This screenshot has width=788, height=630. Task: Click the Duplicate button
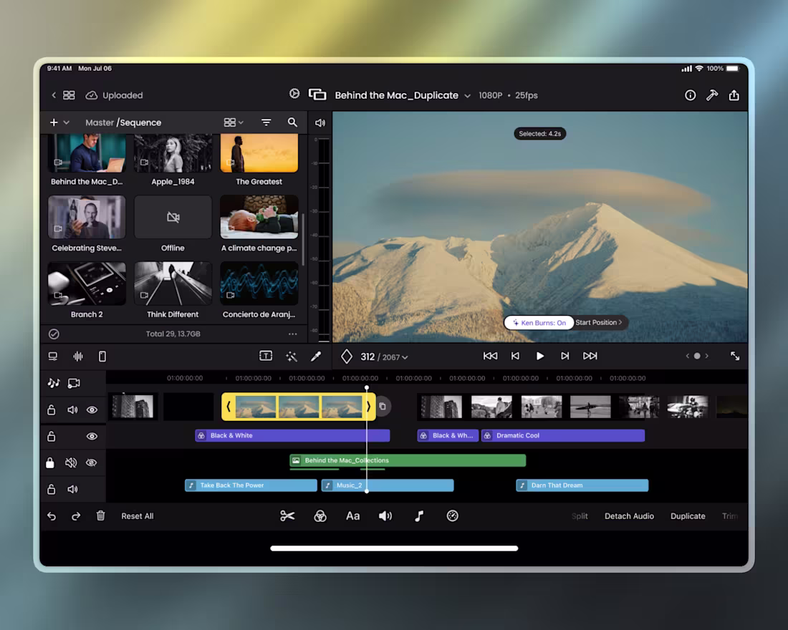(688, 515)
